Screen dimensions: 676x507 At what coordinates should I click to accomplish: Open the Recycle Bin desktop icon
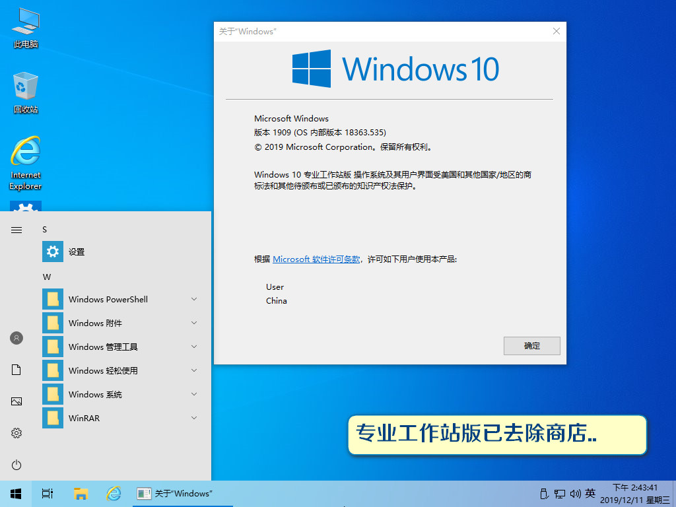coord(26,92)
